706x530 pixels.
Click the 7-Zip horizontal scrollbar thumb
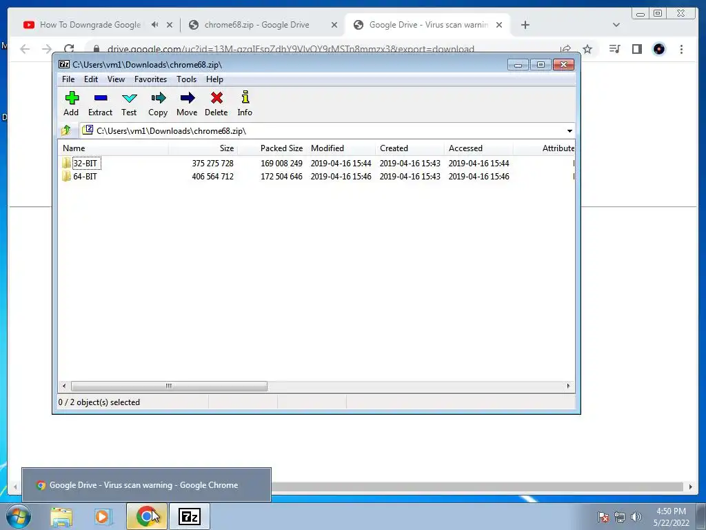(169, 386)
